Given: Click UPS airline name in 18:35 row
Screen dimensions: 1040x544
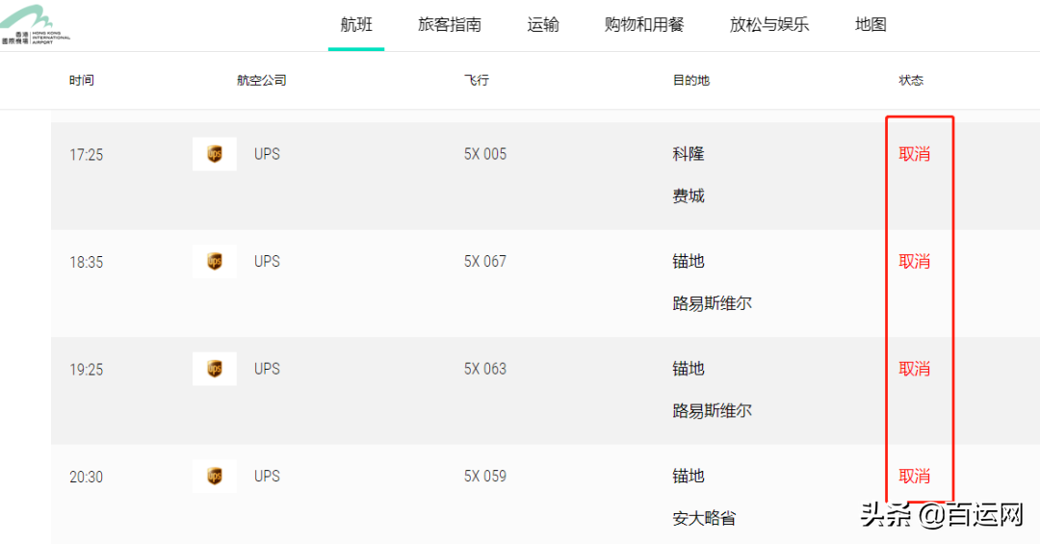Looking at the screenshot, I should pyautogui.click(x=268, y=262).
